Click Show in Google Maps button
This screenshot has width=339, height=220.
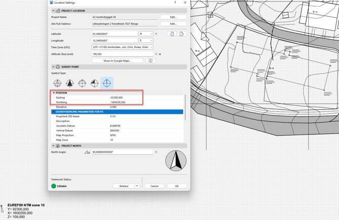click(x=117, y=61)
